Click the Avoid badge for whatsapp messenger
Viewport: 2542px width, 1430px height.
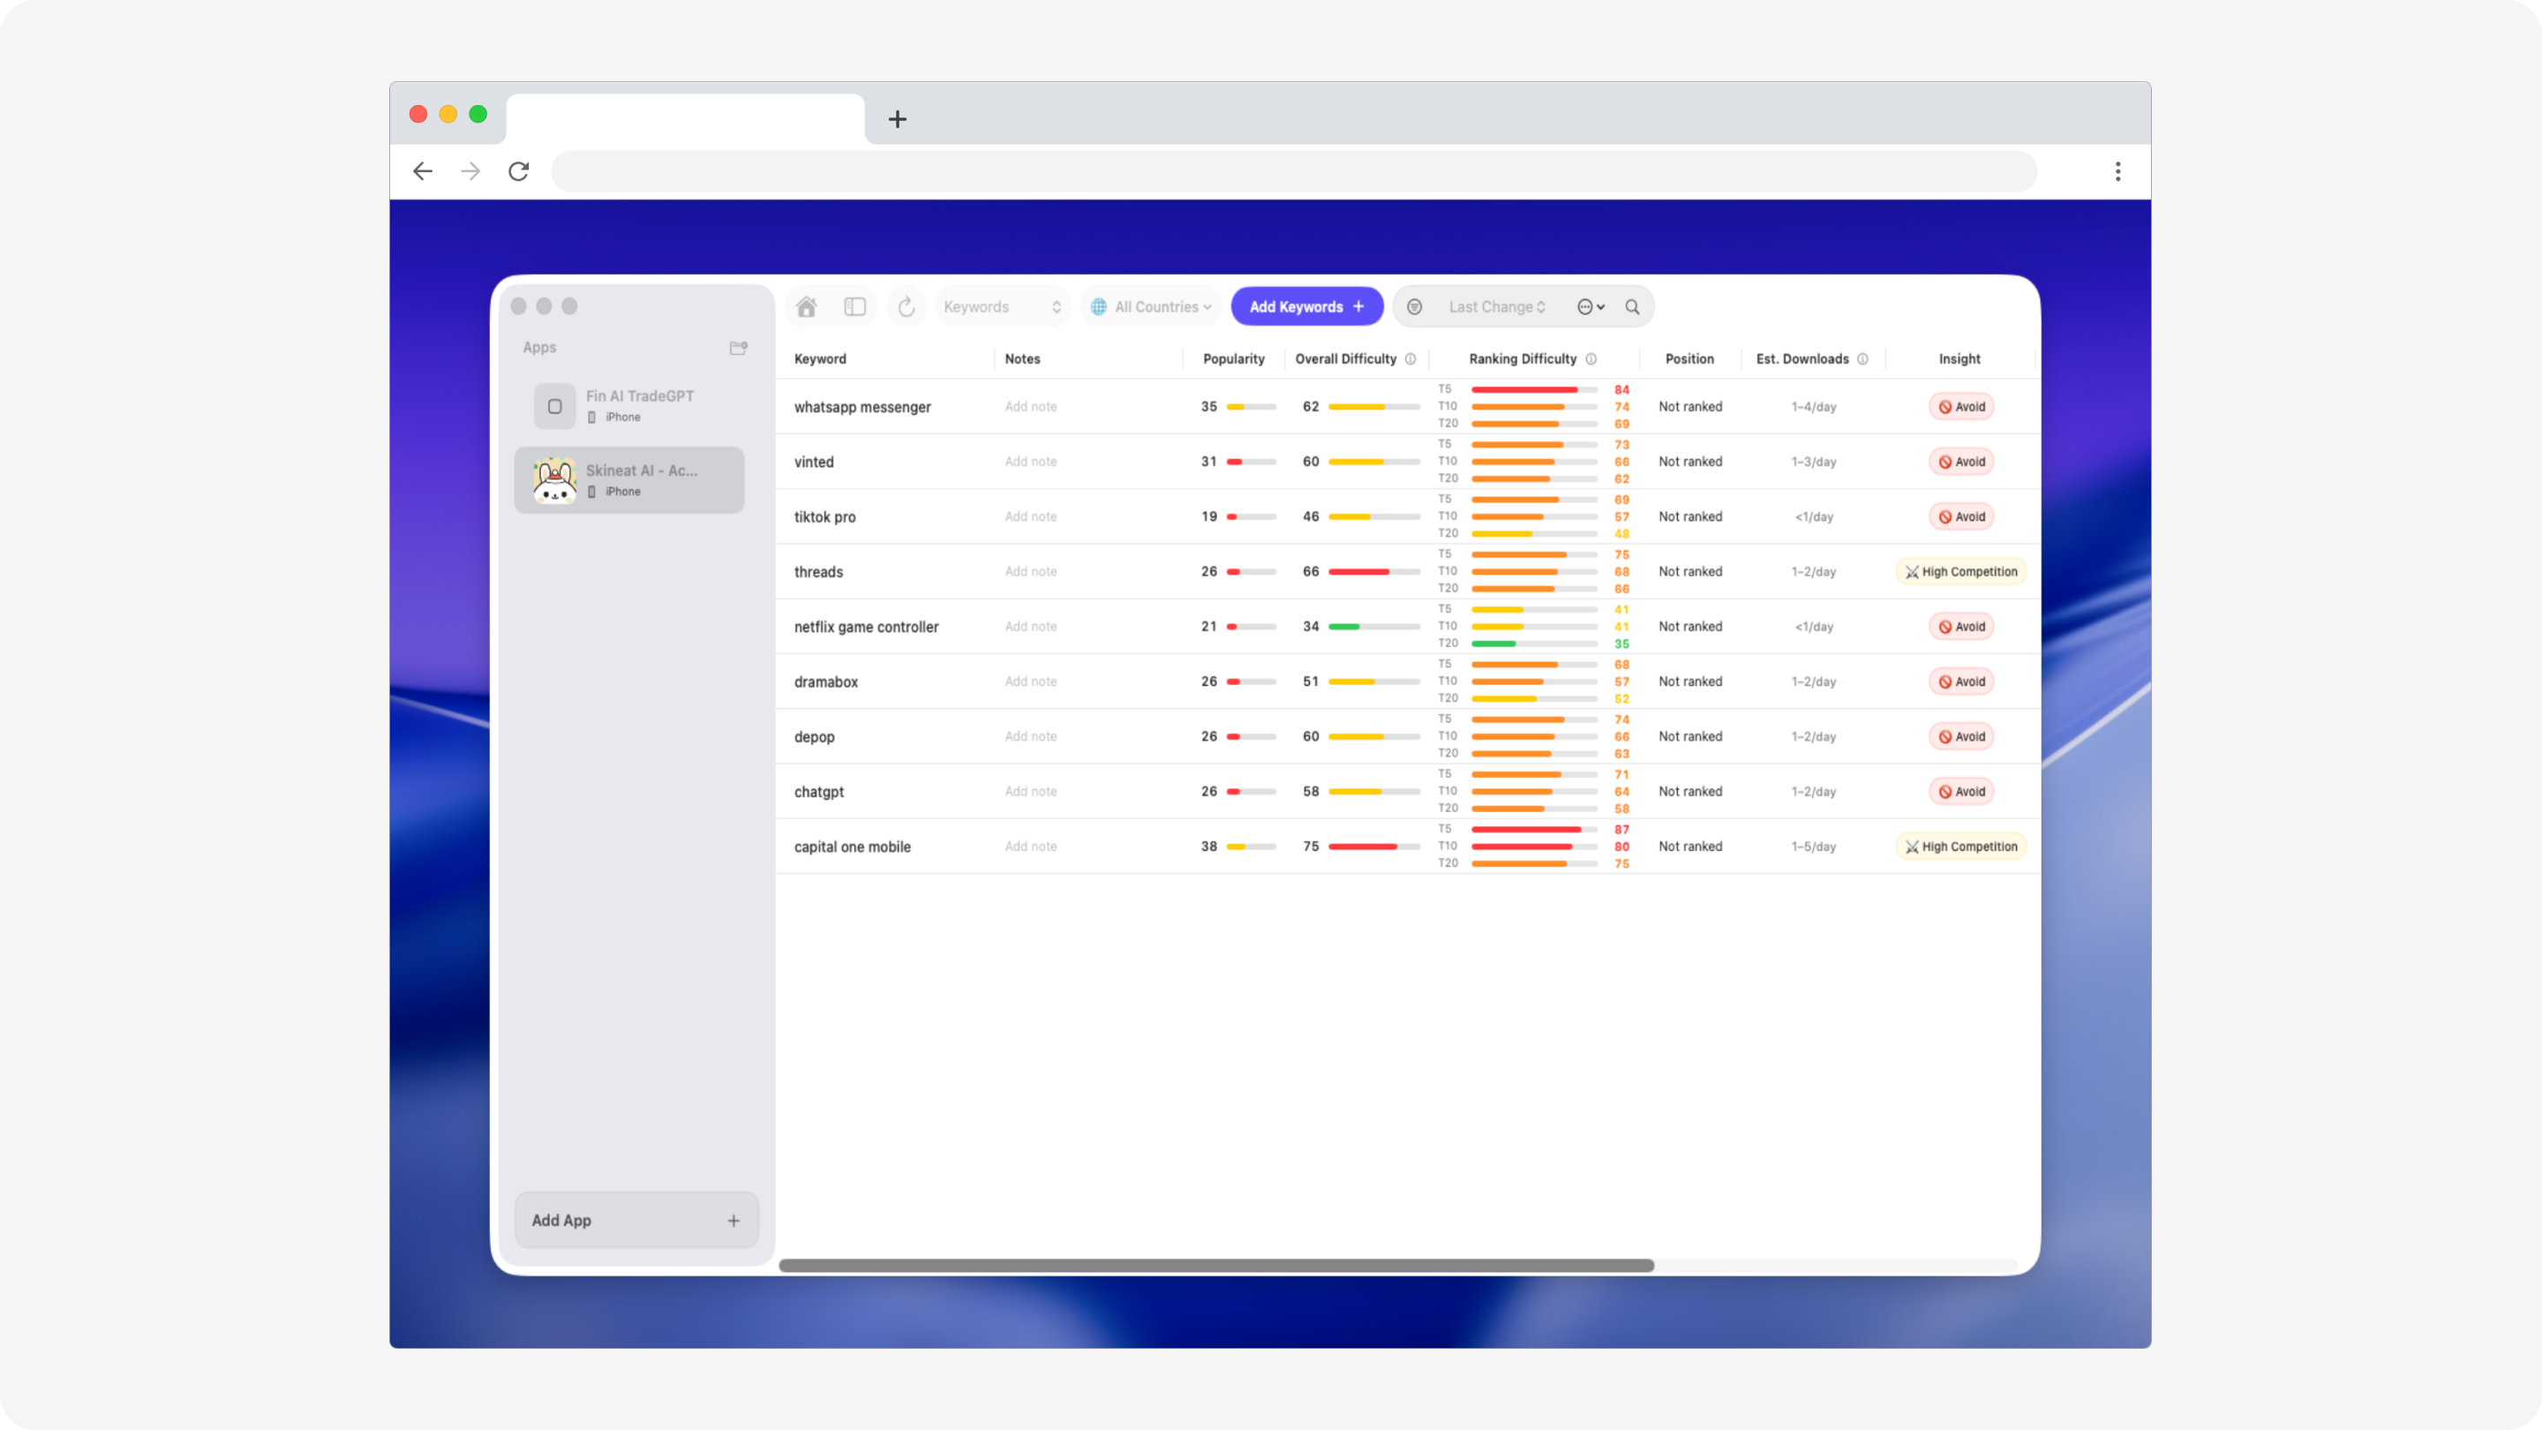pos(1960,407)
